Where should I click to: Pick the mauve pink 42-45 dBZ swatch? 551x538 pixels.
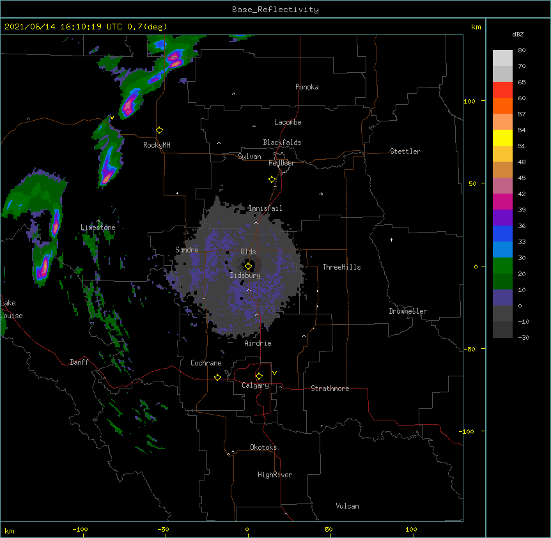(x=502, y=186)
